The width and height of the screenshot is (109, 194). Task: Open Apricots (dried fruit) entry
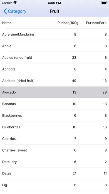54,81
